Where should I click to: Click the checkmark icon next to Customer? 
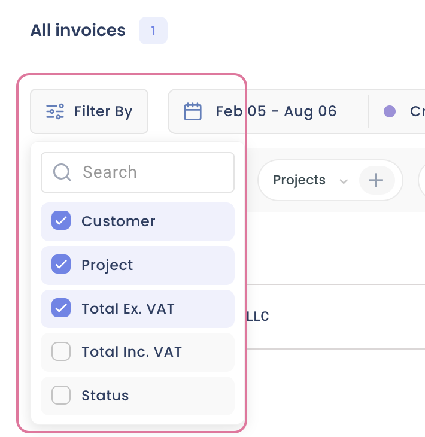pos(61,221)
